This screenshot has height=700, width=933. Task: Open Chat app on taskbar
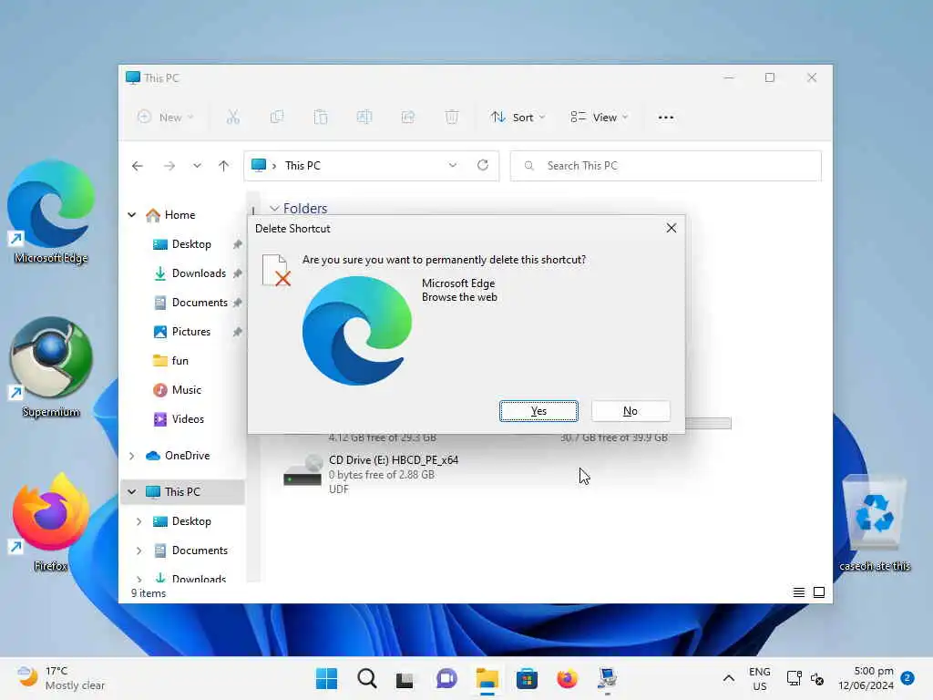click(446, 678)
